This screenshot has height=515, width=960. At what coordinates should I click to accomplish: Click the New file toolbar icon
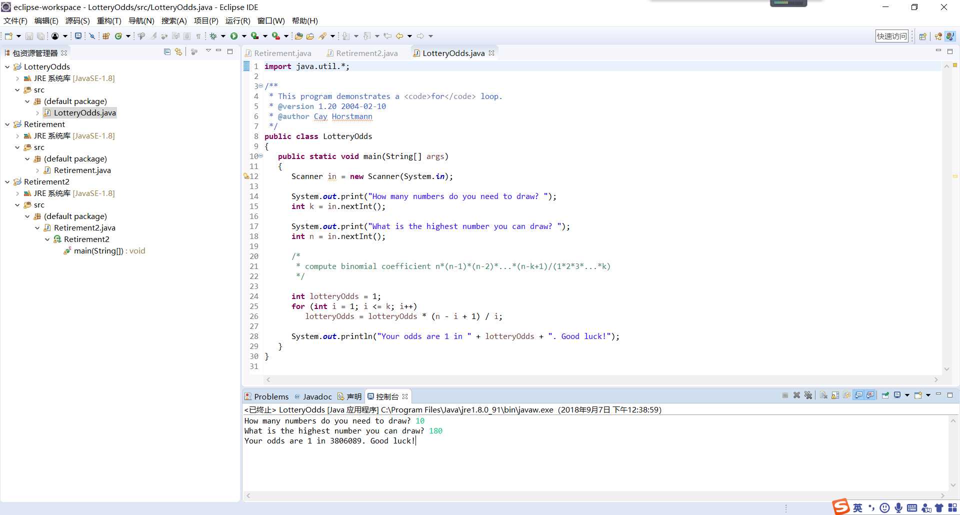click(x=8, y=36)
